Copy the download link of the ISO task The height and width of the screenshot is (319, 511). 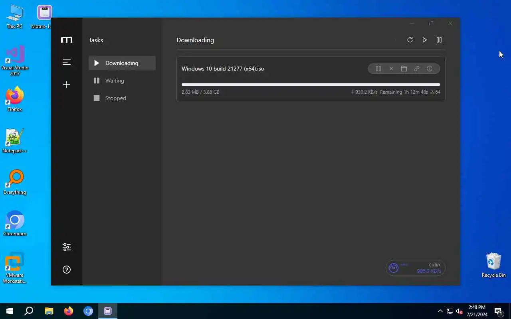pyautogui.click(x=417, y=69)
